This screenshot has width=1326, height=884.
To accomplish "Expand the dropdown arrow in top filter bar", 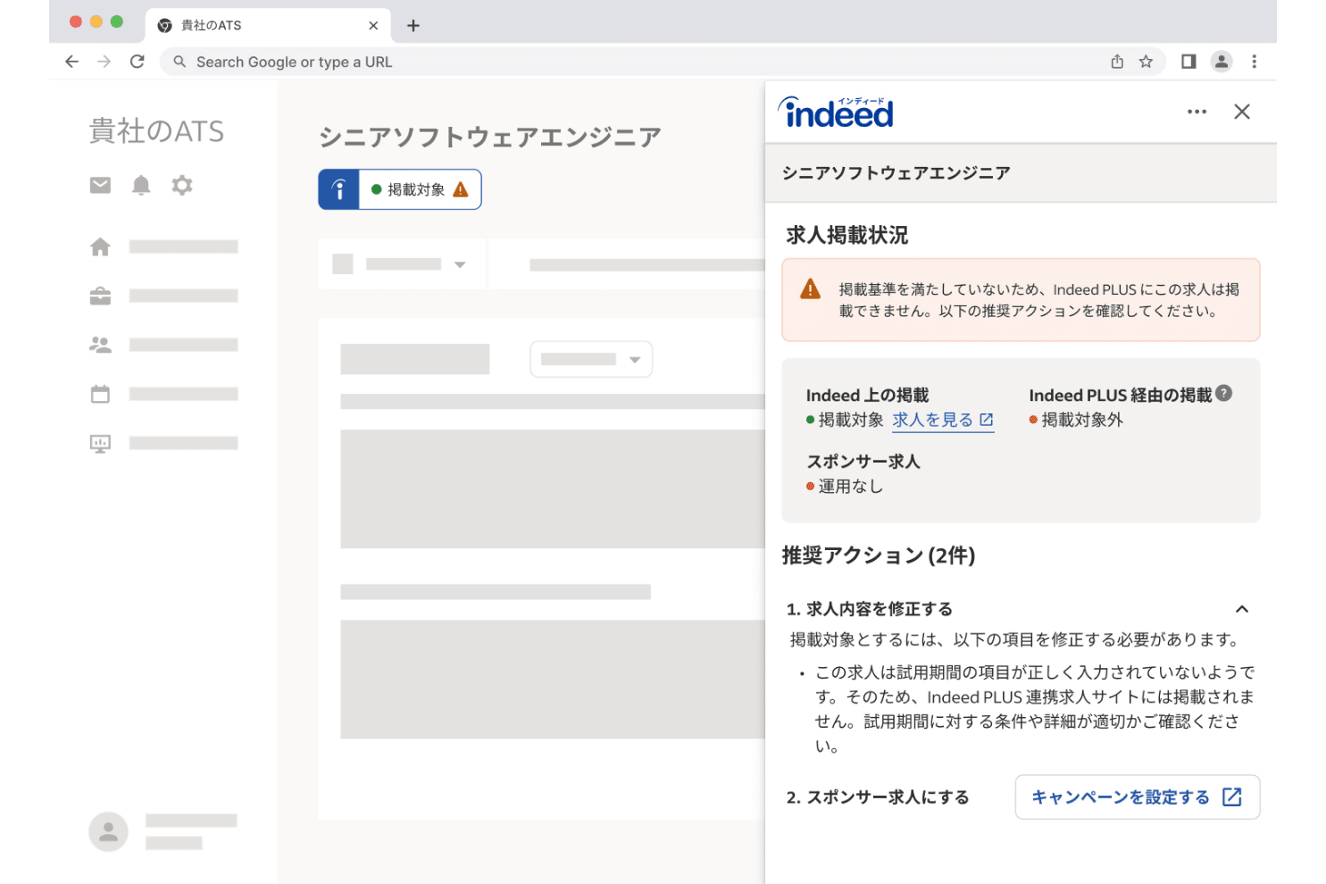I will (x=460, y=264).
